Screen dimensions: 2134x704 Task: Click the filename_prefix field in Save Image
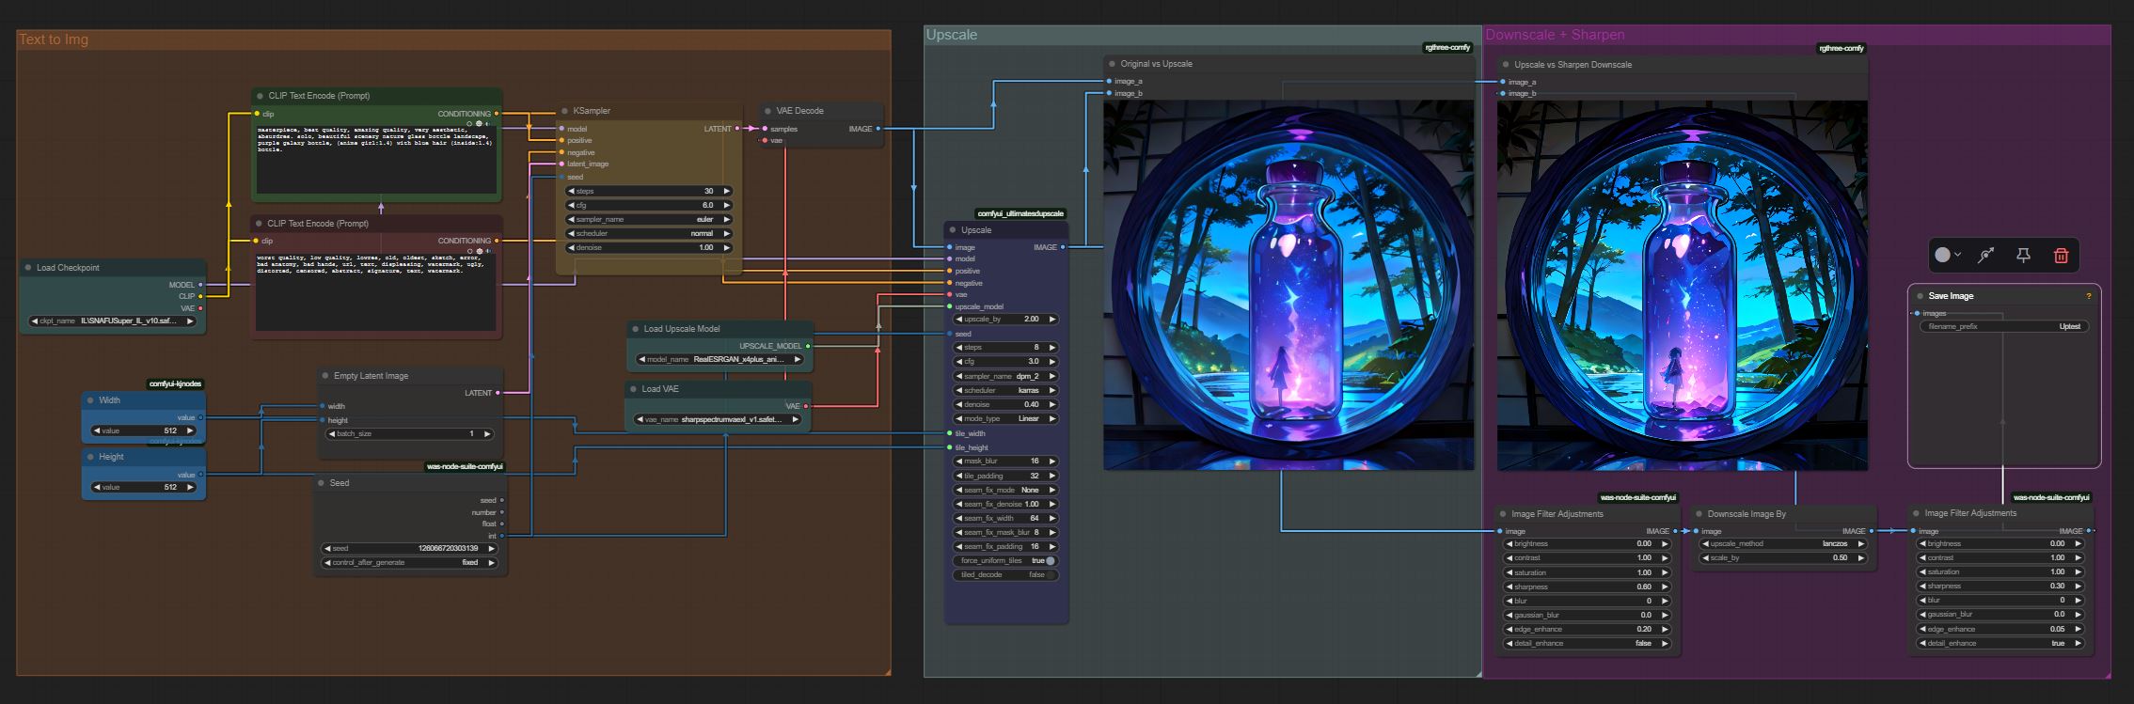pyautogui.click(x=2002, y=327)
